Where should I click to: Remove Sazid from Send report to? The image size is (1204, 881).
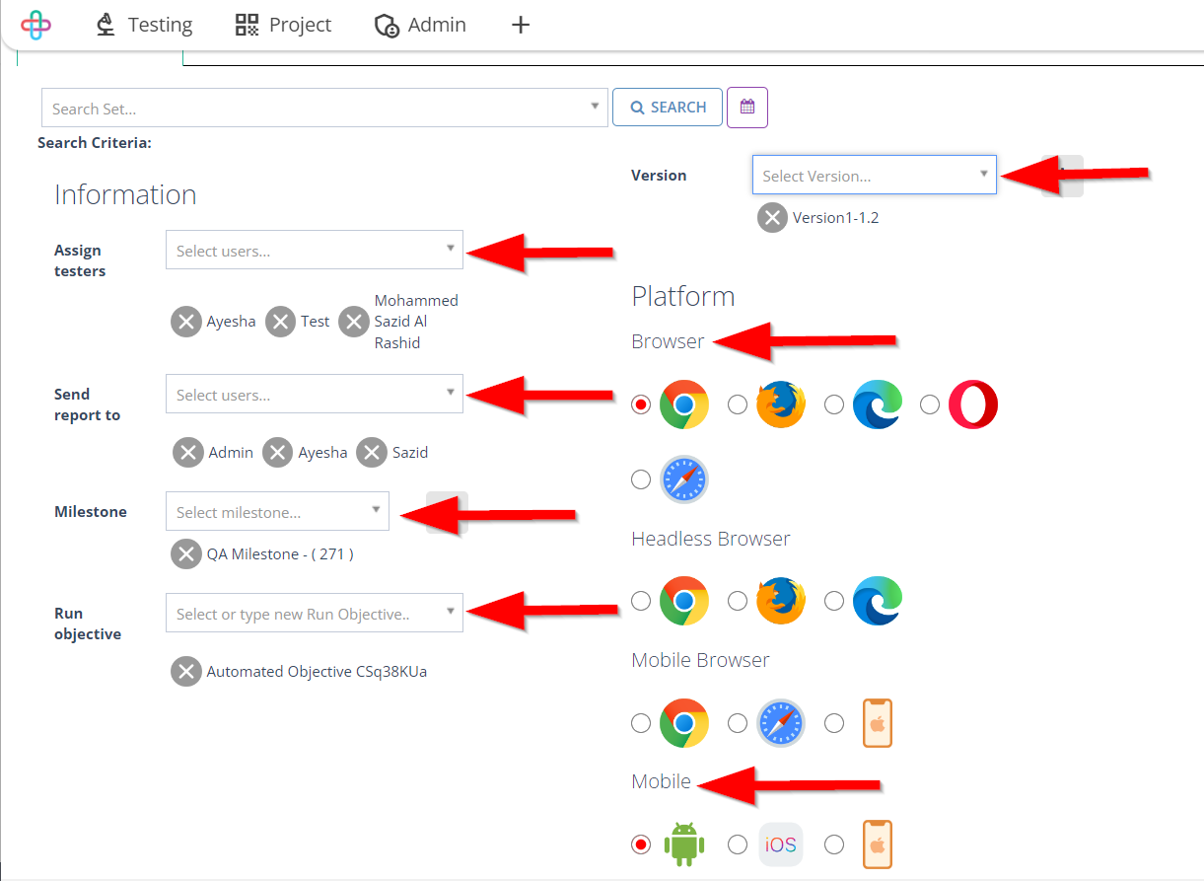pyautogui.click(x=372, y=453)
